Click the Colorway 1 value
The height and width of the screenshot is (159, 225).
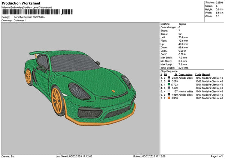tap(20, 20)
